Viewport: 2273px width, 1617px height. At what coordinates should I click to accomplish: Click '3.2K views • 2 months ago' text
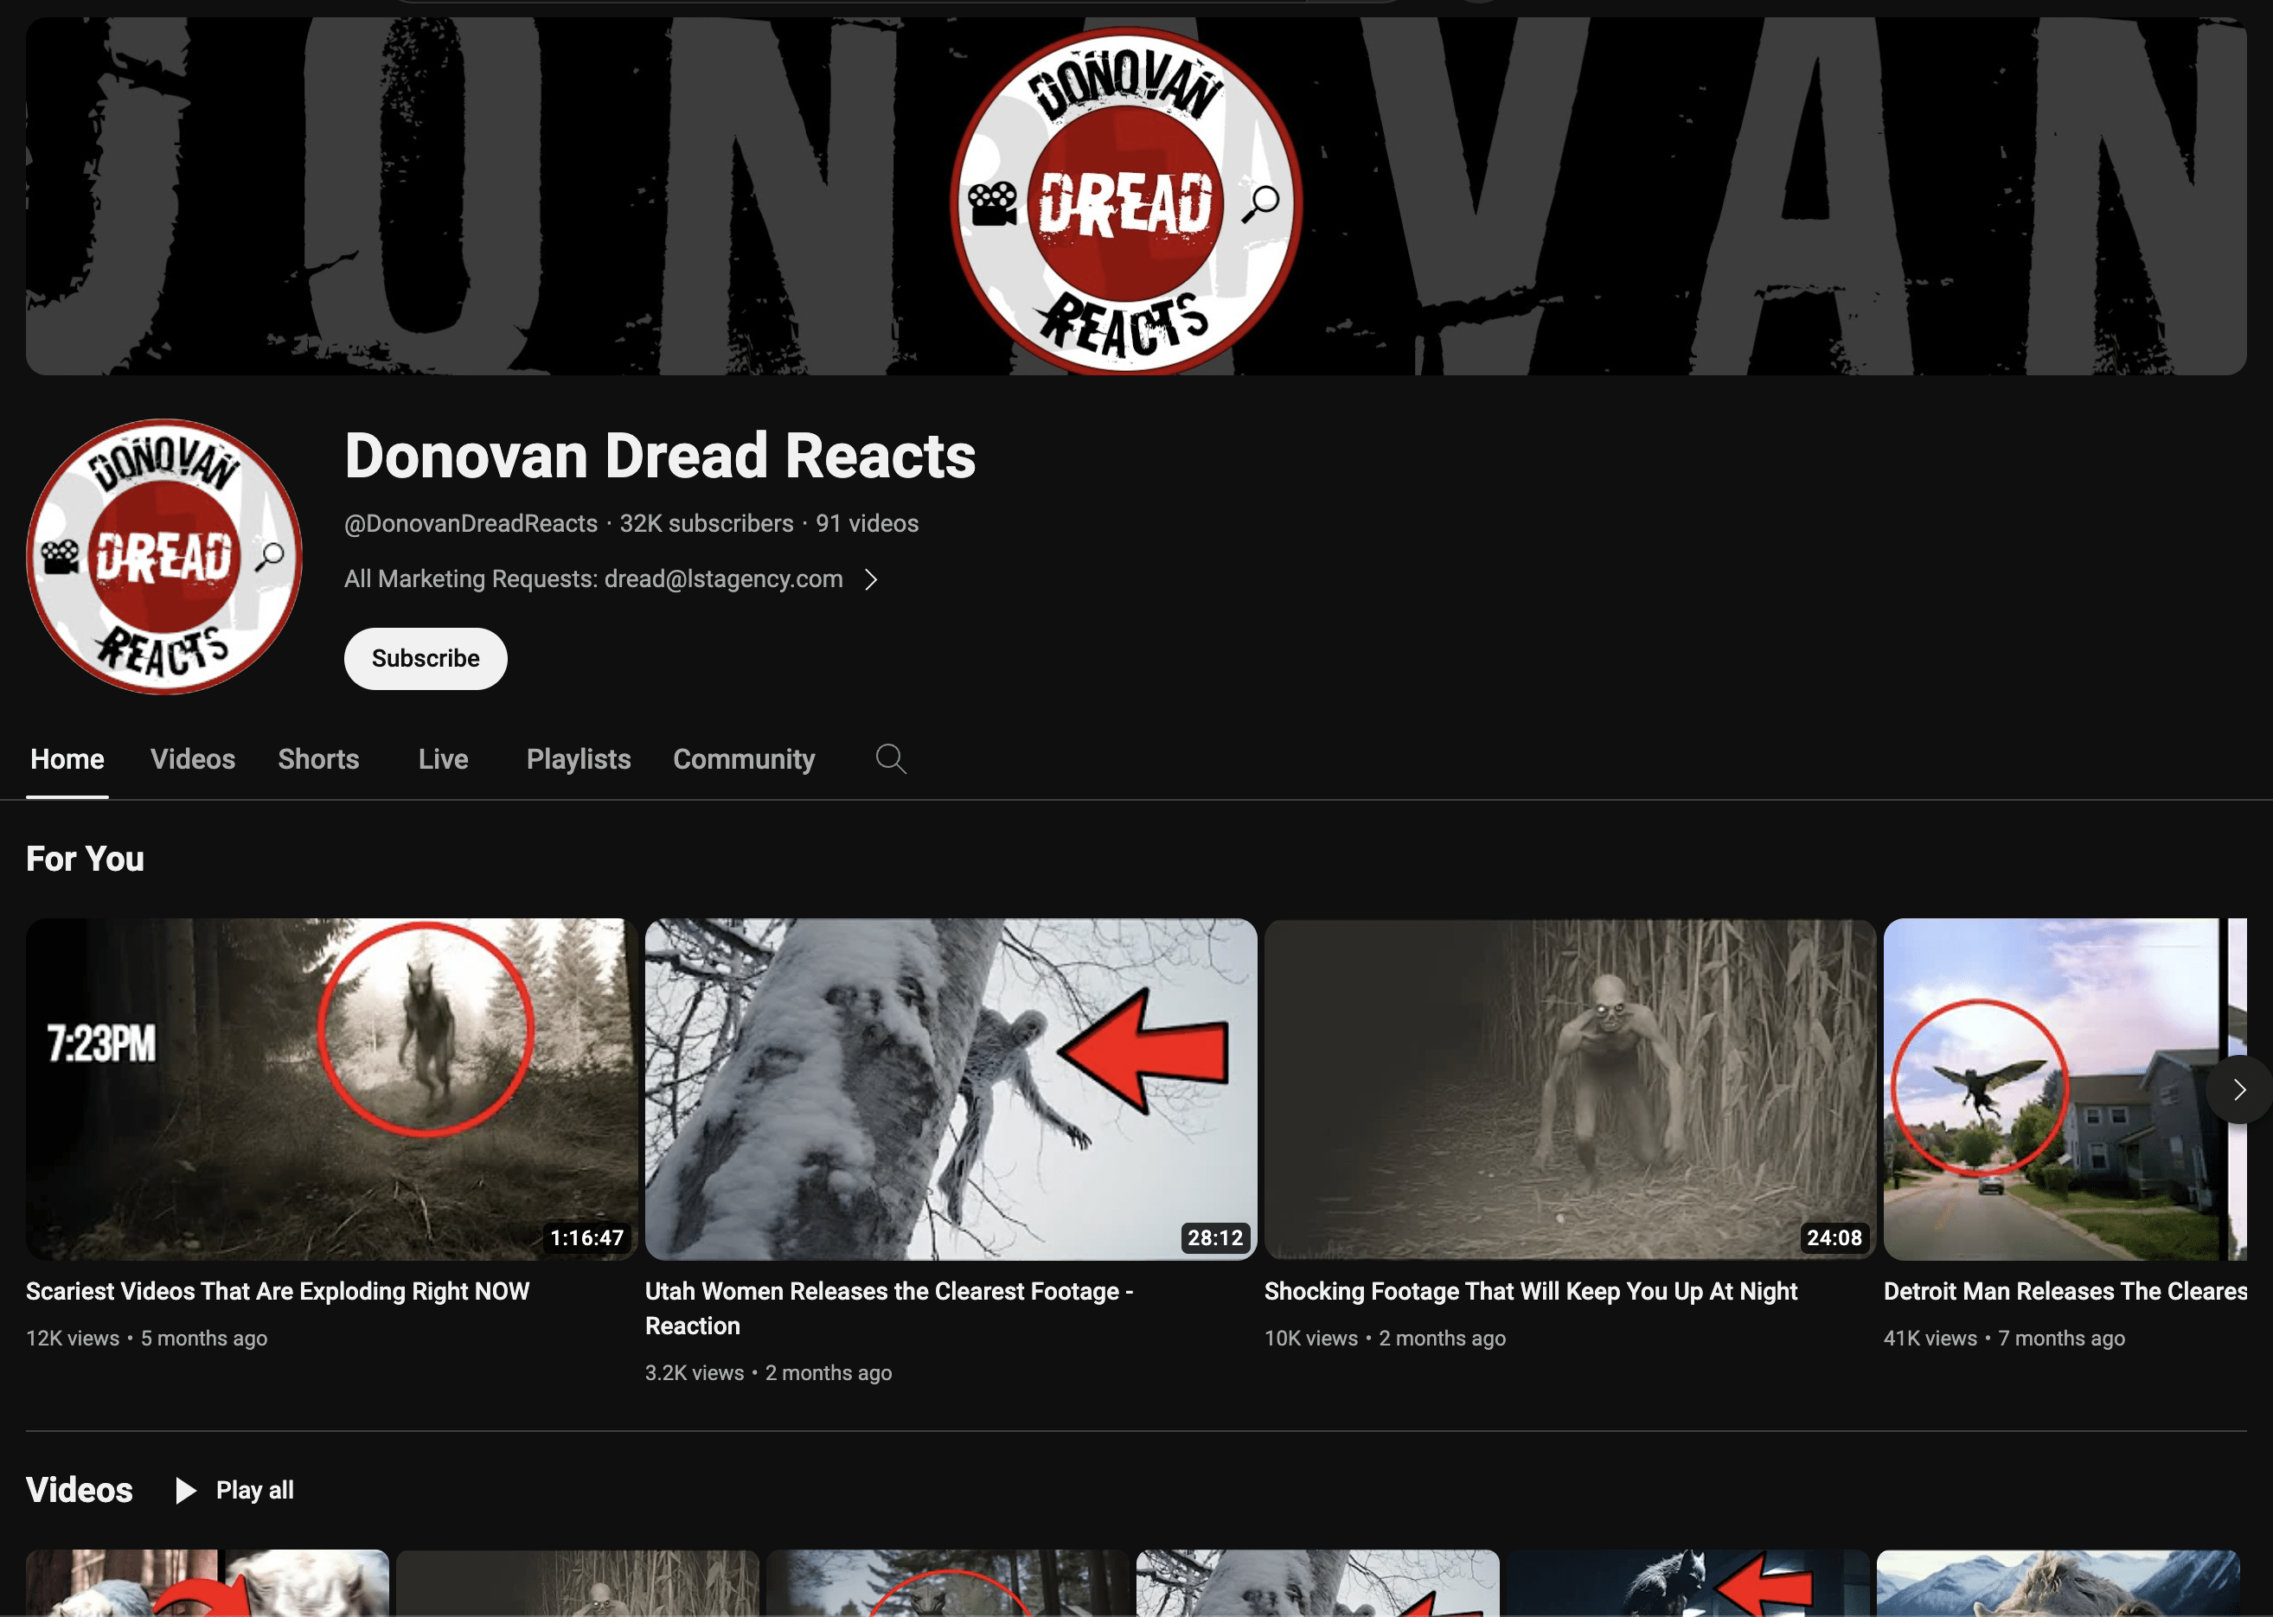768,1372
